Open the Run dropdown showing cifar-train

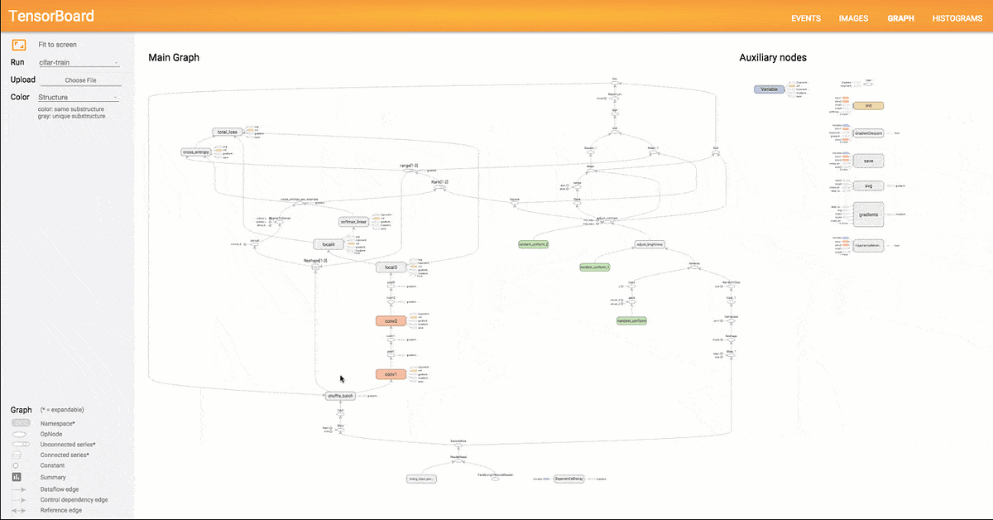point(80,61)
